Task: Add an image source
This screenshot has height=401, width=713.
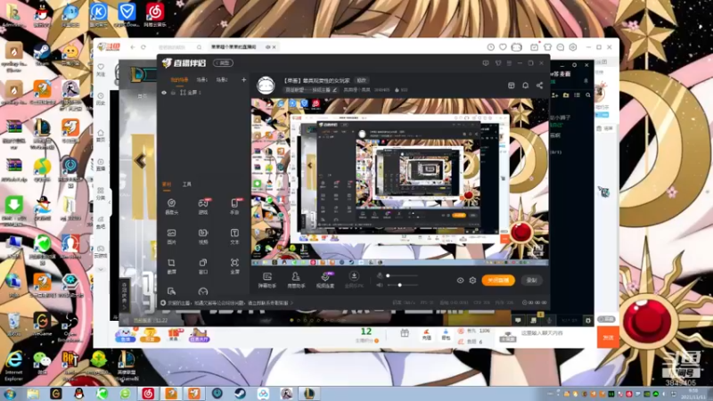Action: [x=171, y=236]
